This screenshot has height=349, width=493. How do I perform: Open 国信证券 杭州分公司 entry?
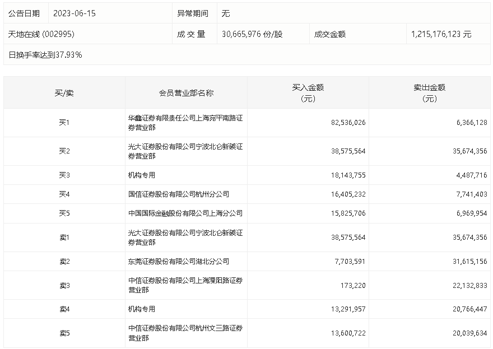coord(178,194)
